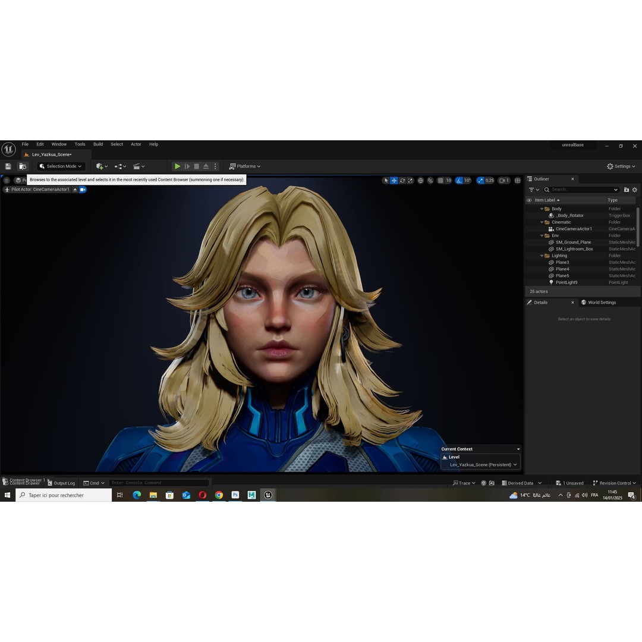Open the Actor menu
The image size is (642, 642).
click(136, 144)
